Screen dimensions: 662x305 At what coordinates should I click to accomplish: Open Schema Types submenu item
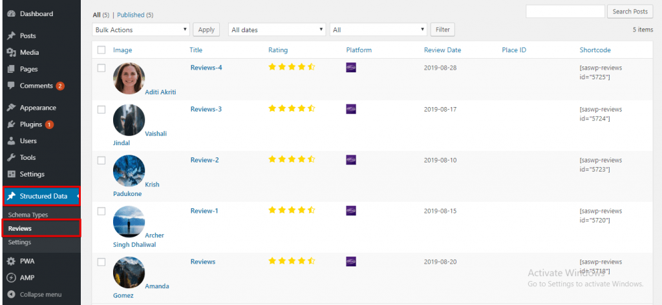coord(28,215)
